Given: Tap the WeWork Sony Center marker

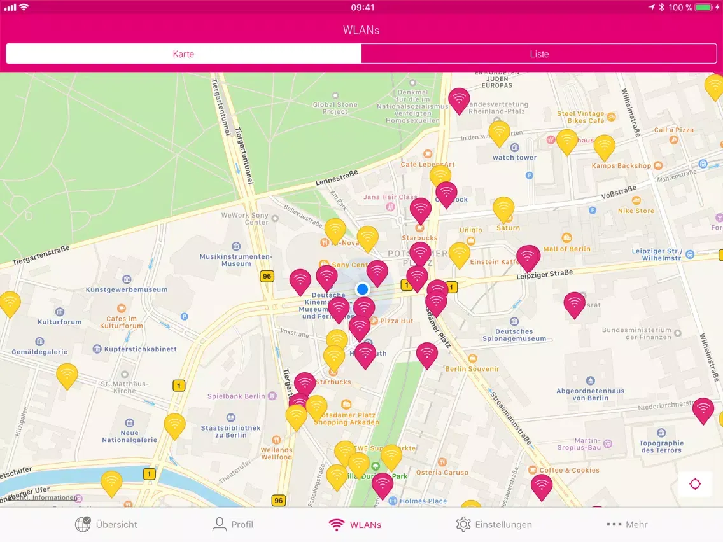Looking at the screenshot, I should 276,218.
